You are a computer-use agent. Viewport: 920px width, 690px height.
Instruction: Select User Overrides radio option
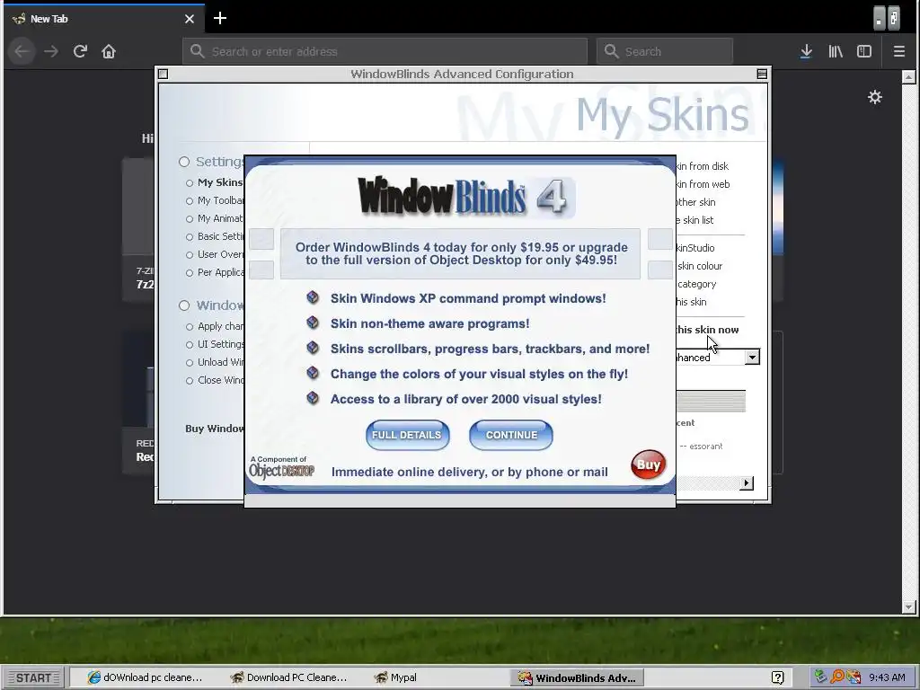coord(190,255)
